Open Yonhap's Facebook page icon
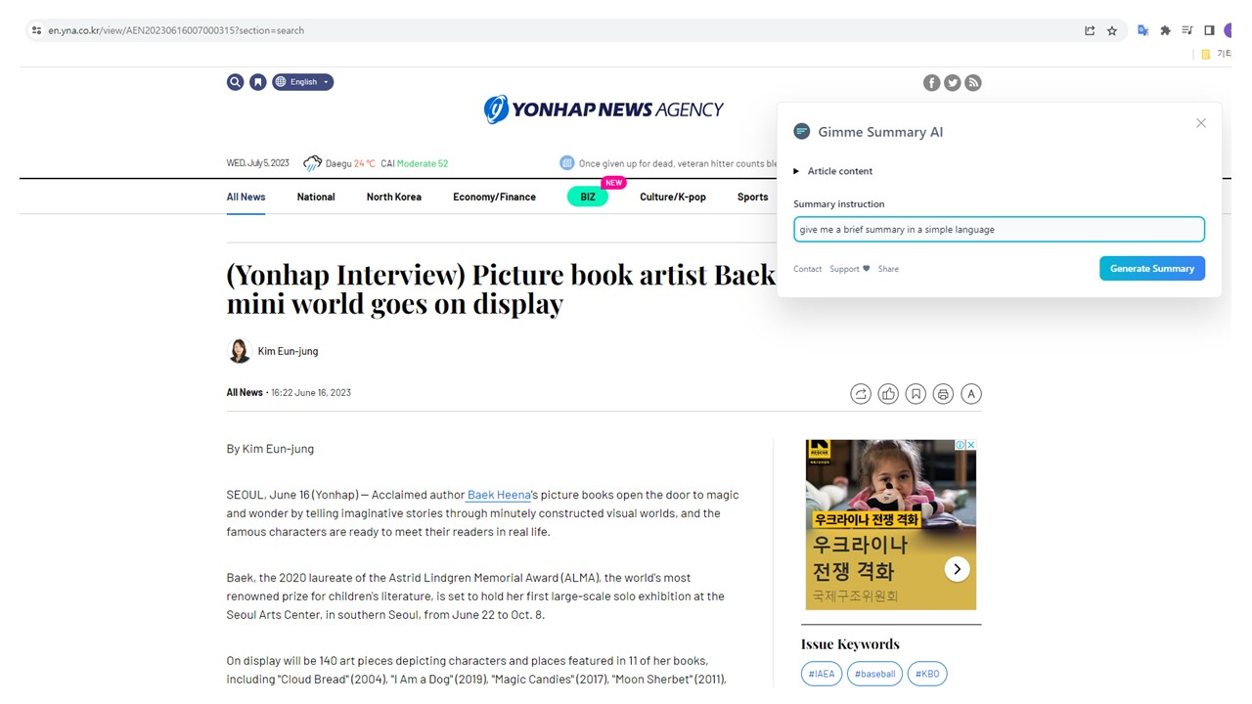 coord(931,83)
